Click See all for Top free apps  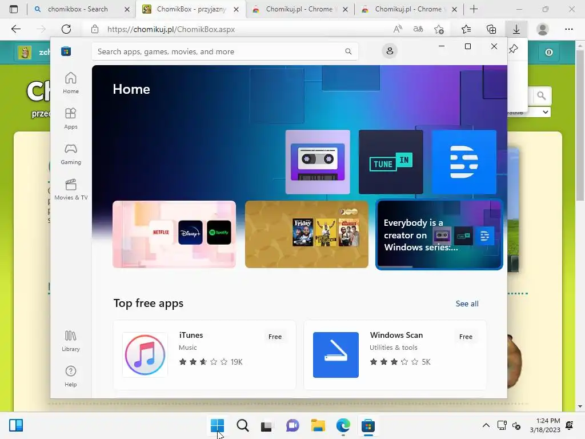(467, 304)
